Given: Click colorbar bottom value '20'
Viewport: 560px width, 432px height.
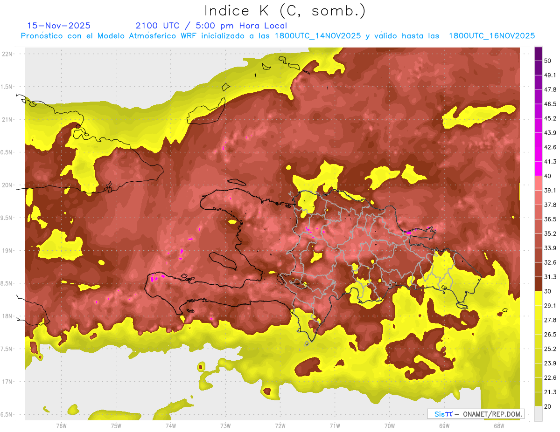Looking at the screenshot, I should 548,406.
